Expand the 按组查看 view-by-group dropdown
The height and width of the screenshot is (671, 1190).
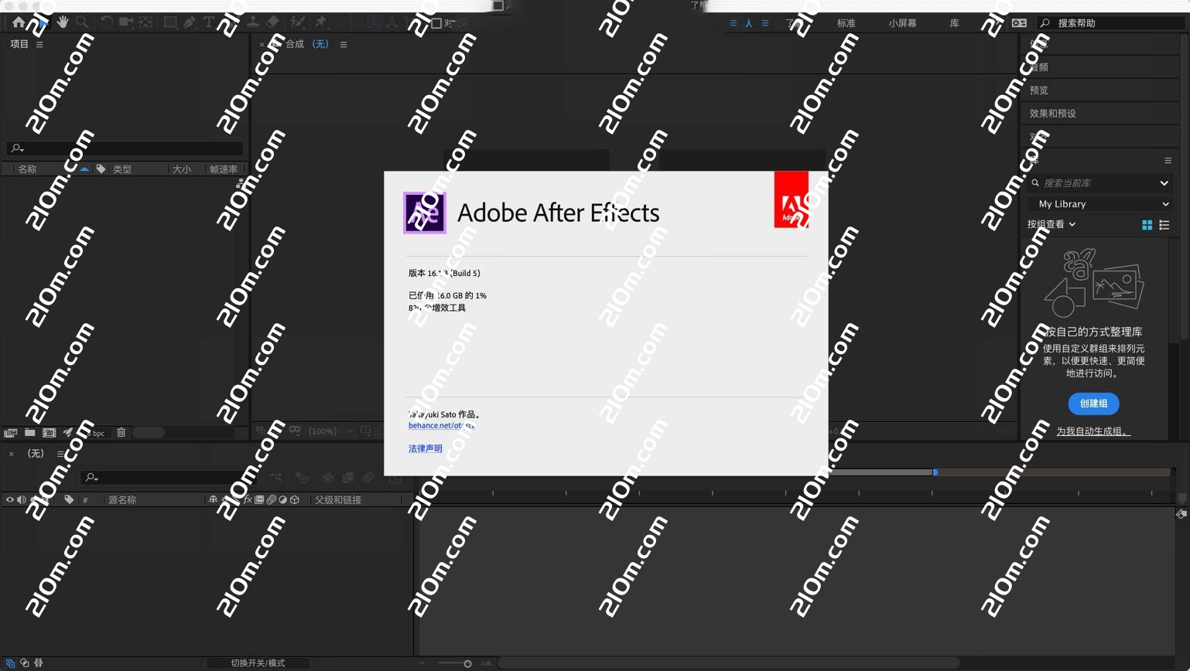(x=1051, y=224)
